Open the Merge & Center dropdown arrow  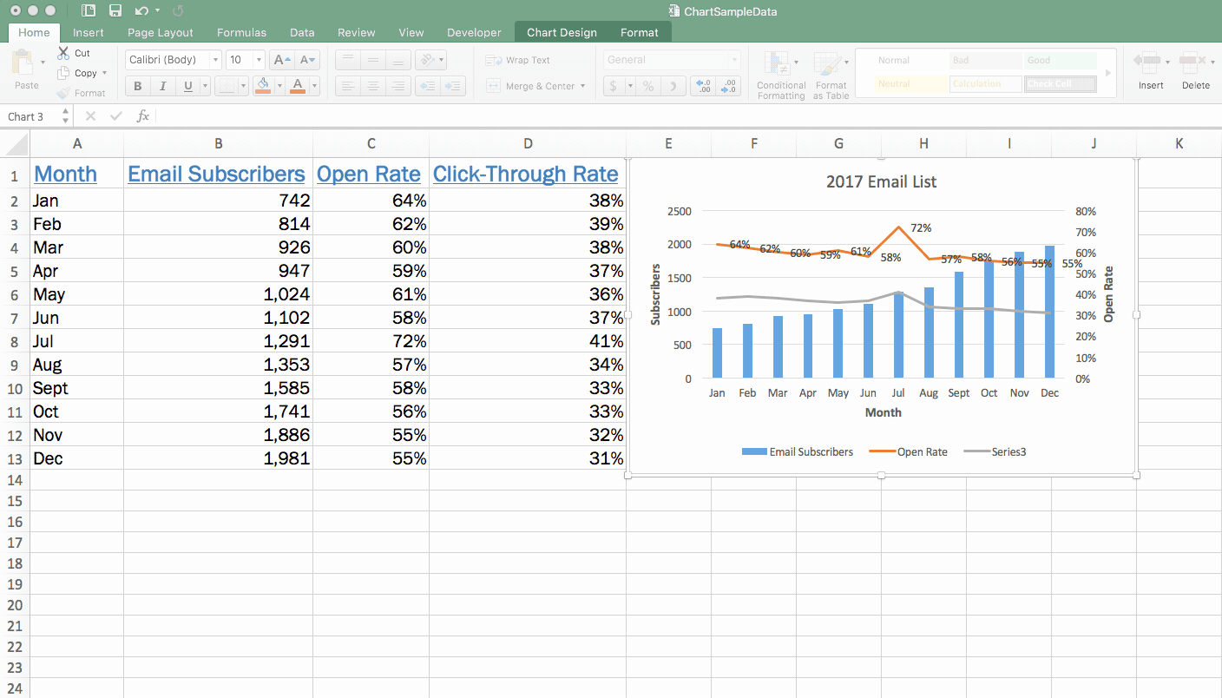click(583, 86)
